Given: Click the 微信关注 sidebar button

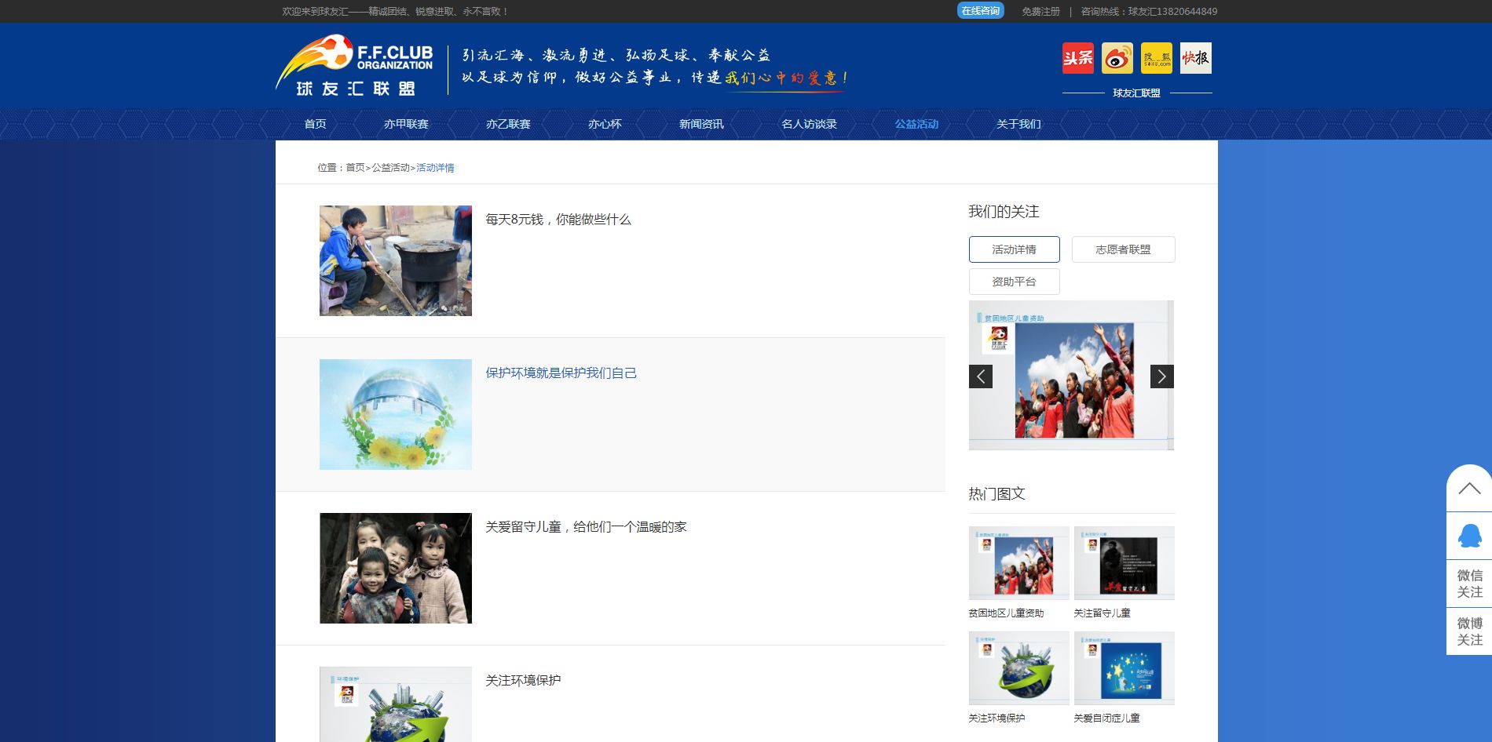Looking at the screenshot, I should 1468,584.
